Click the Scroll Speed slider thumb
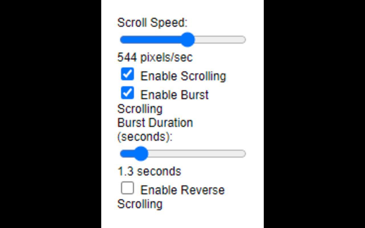Viewport: 365px width, 228px height. point(188,40)
